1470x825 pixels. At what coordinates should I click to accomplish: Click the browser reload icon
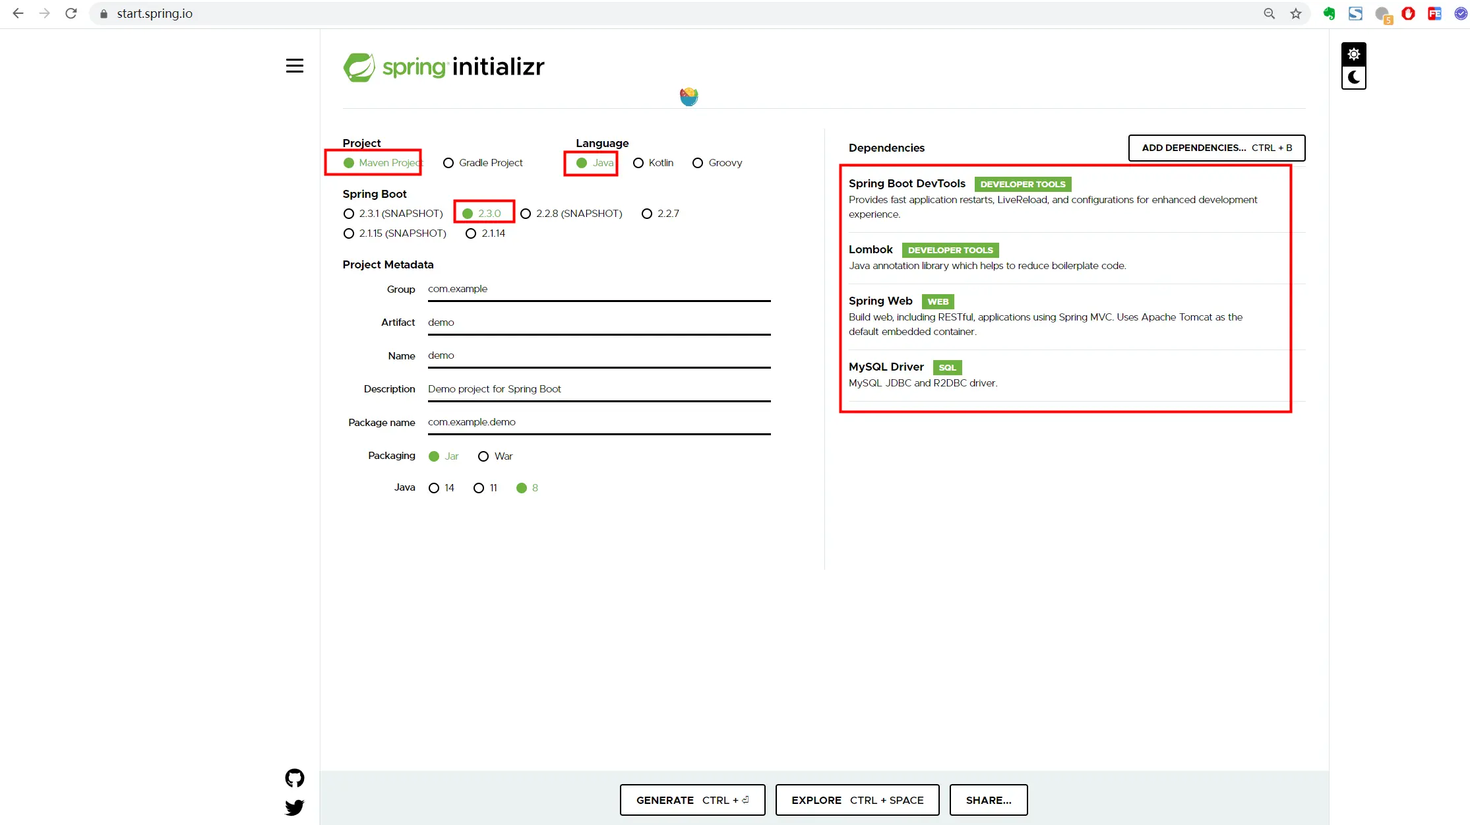pos(71,13)
